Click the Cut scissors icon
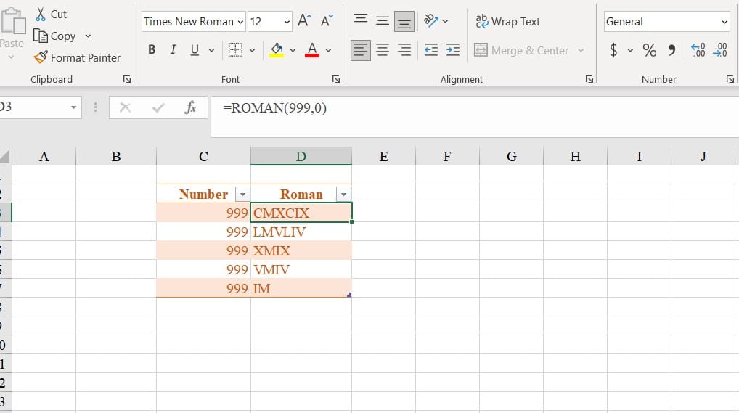This screenshot has height=413, width=739. tap(41, 14)
